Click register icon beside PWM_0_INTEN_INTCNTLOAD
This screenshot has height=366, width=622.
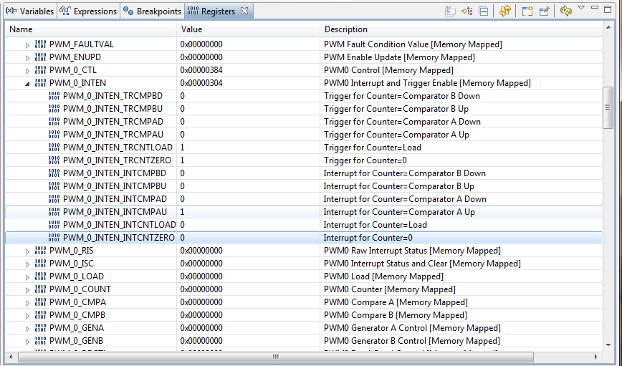[54, 224]
